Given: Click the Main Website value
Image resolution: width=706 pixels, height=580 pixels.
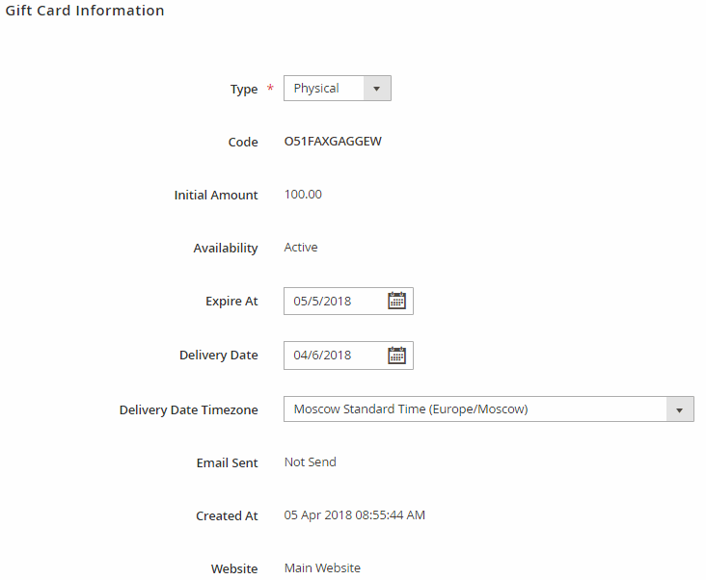Looking at the screenshot, I should pos(322,568).
